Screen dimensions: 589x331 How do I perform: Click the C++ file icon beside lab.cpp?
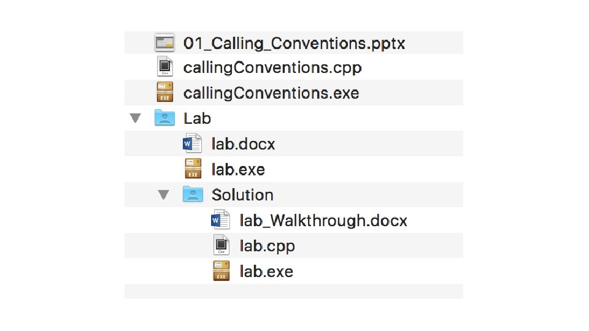point(221,245)
